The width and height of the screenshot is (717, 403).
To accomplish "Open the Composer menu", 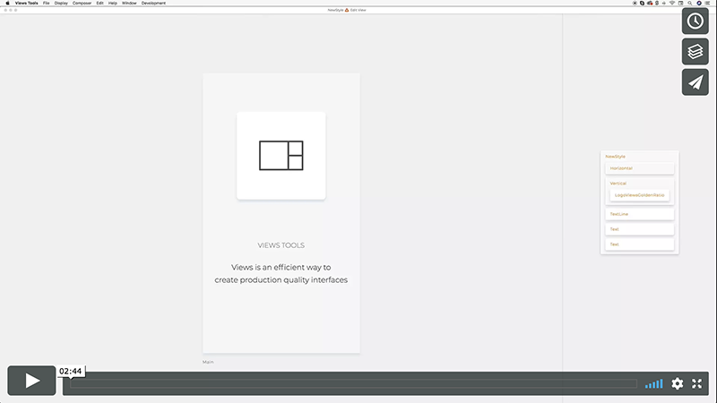I will [82, 4].
